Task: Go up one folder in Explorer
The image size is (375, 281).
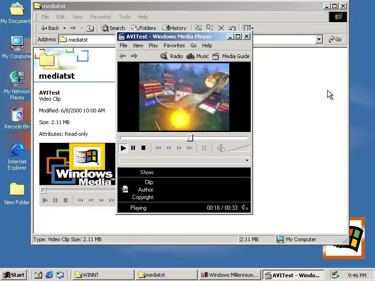Action: pyautogui.click(x=90, y=28)
